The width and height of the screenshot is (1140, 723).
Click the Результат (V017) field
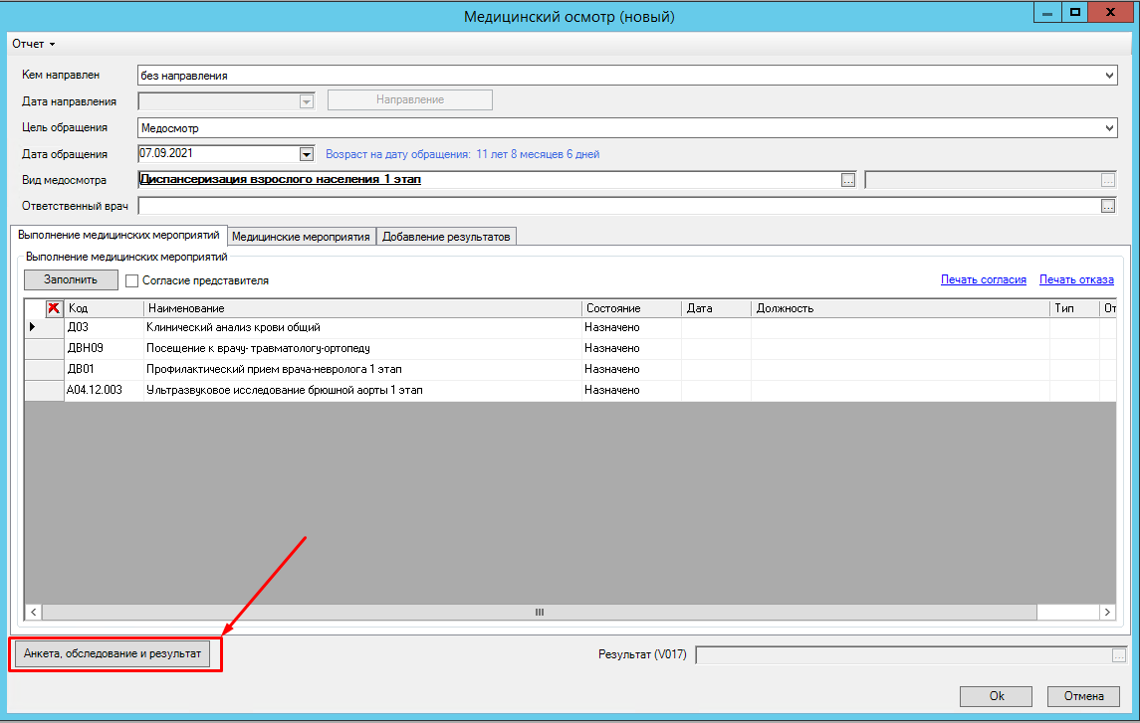(904, 655)
